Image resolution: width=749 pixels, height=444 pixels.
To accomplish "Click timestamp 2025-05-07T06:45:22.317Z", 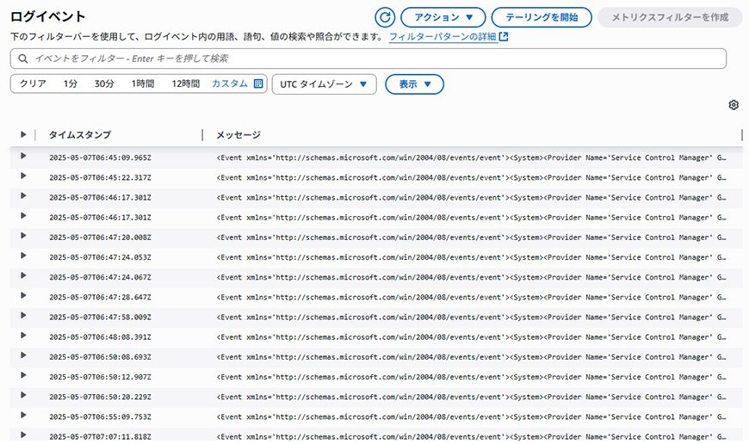I will coord(100,177).
